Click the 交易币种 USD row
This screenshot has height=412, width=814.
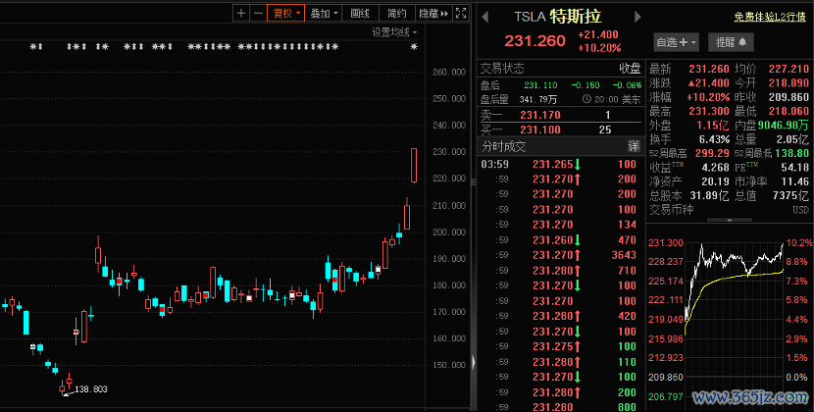[729, 211]
